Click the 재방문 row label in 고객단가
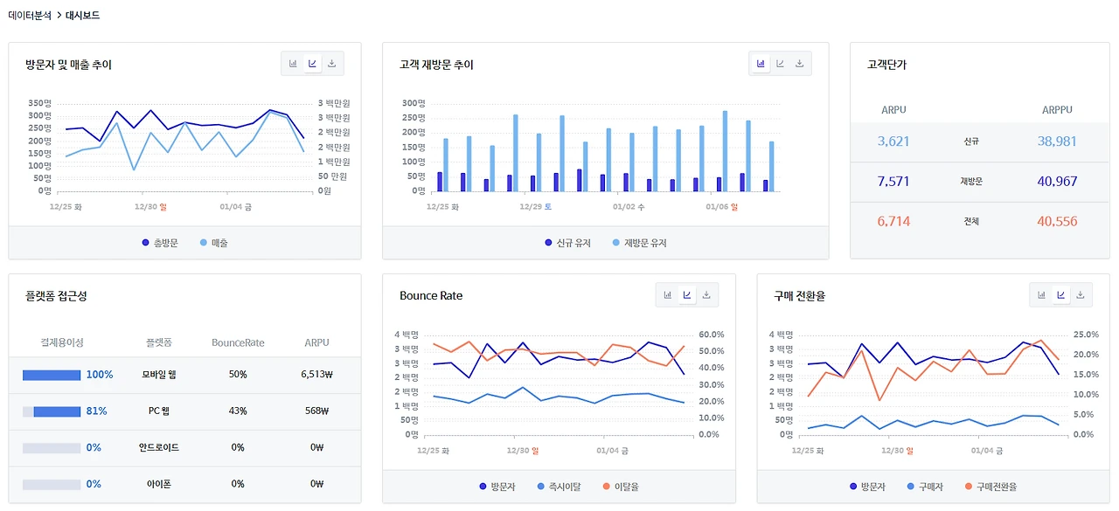 coord(971,182)
